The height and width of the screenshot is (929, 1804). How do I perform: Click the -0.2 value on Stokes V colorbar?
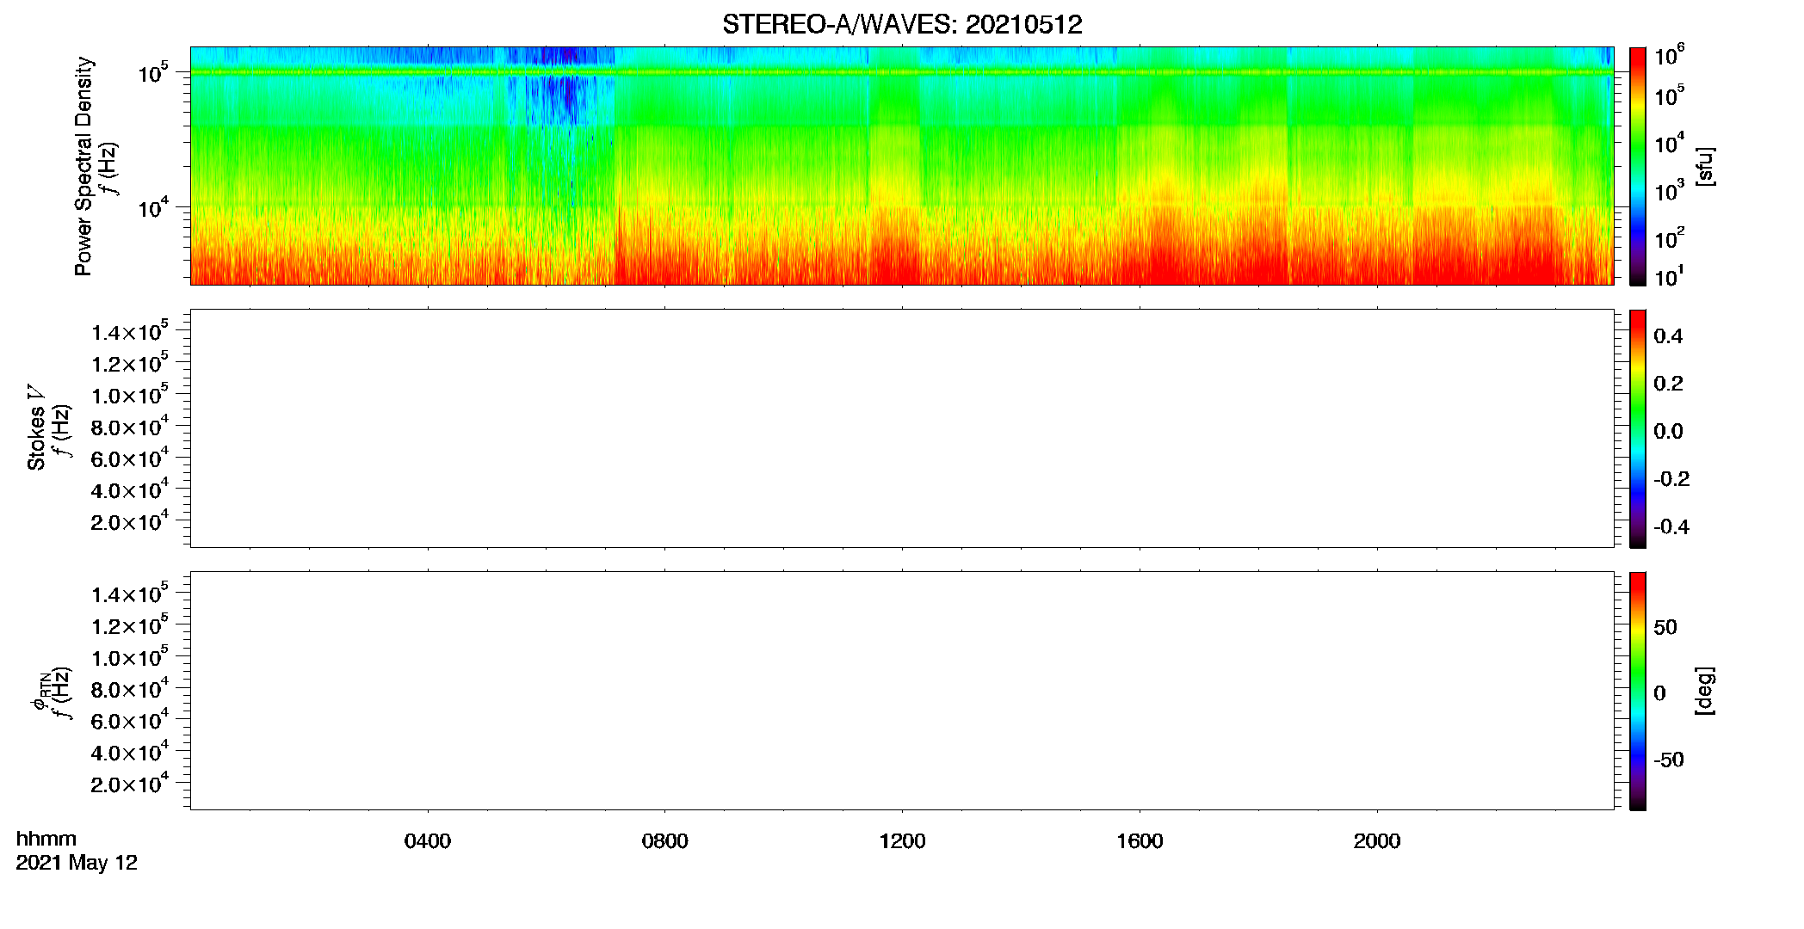tap(1671, 479)
